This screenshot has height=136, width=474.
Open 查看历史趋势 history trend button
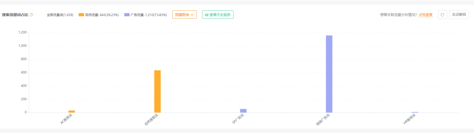(x=218, y=15)
